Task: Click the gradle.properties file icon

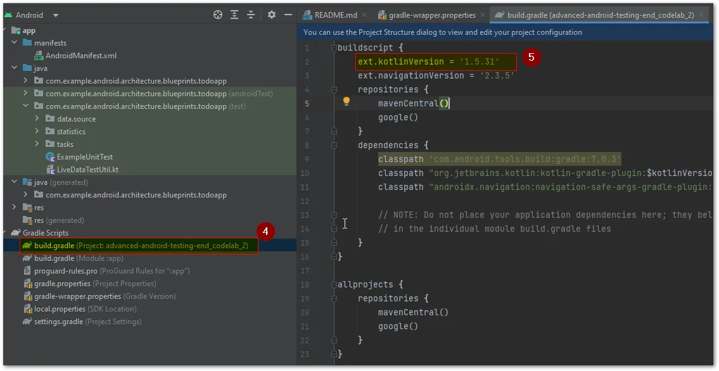Action: click(27, 284)
